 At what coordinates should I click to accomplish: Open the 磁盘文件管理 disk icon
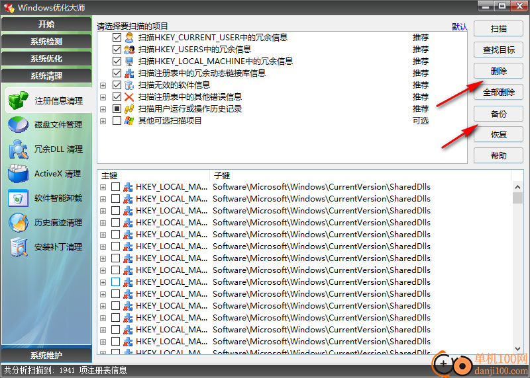pos(19,125)
